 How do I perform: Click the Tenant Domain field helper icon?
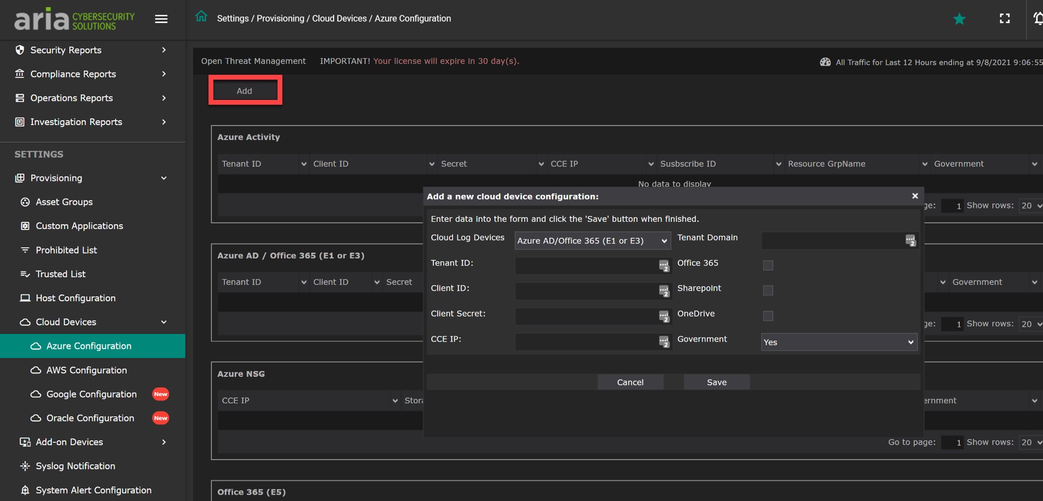coord(910,240)
